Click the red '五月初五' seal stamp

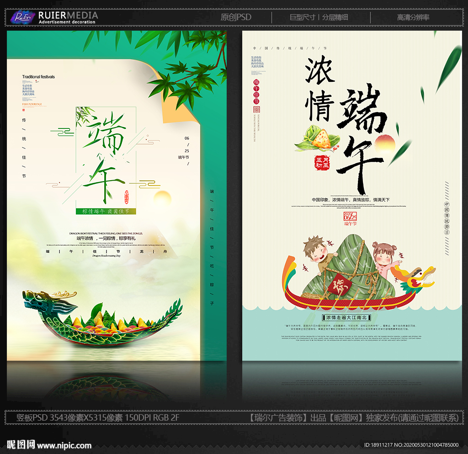pos(322,162)
